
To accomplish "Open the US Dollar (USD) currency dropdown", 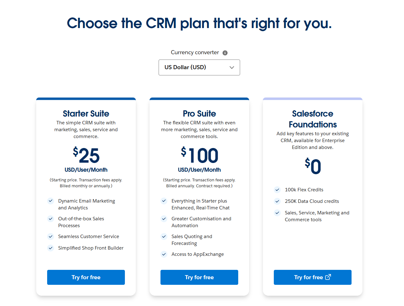I will click(x=199, y=67).
